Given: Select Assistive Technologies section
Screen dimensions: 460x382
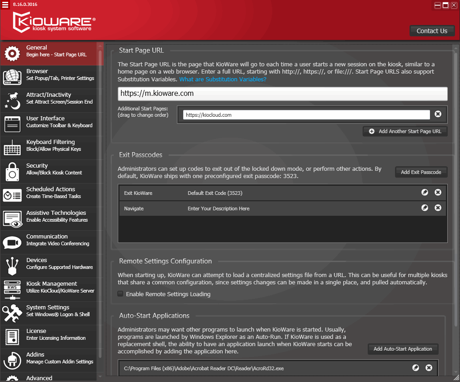Looking at the screenshot, I should [x=49, y=218].
